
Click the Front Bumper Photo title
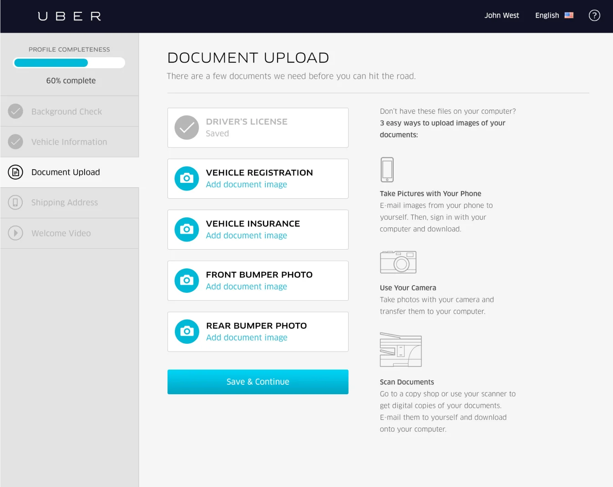(x=259, y=275)
